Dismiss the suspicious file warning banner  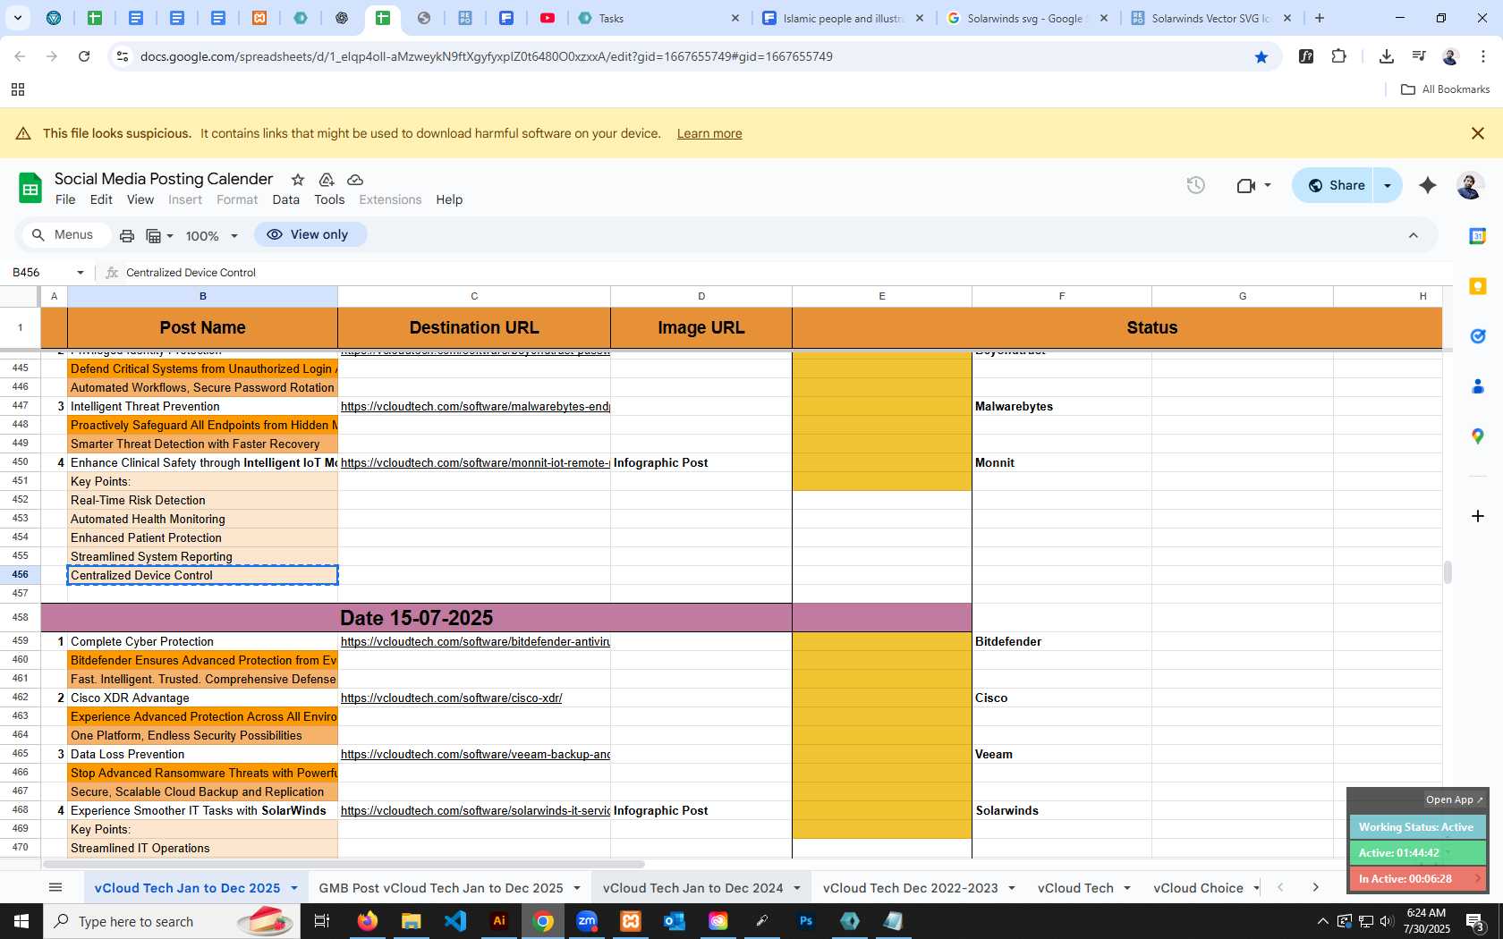point(1478,133)
